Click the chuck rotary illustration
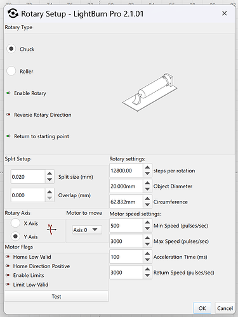The width and height of the screenshot is (238, 317). [150, 92]
